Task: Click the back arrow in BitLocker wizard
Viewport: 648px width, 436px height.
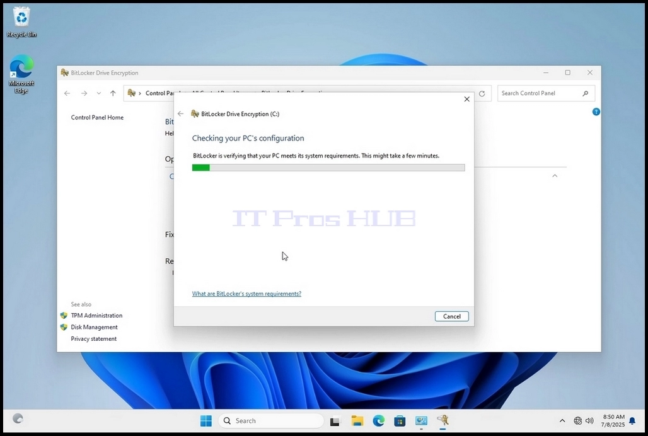Action: point(181,114)
